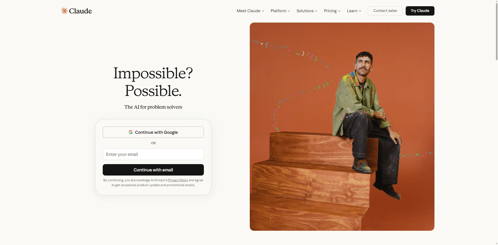Image resolution: width=498 pixels, height=245 pixels.
Task: Open the Learn menu
Action: [354, 11]
